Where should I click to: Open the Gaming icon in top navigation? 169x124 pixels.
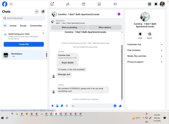click(x=115, y=4)
